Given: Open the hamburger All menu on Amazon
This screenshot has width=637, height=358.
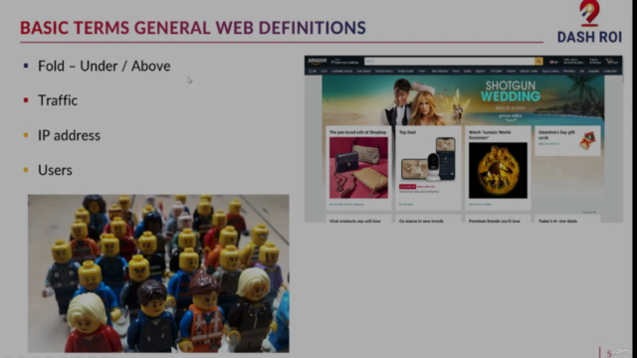Looking at the screenshot, I should click(313, 71).
